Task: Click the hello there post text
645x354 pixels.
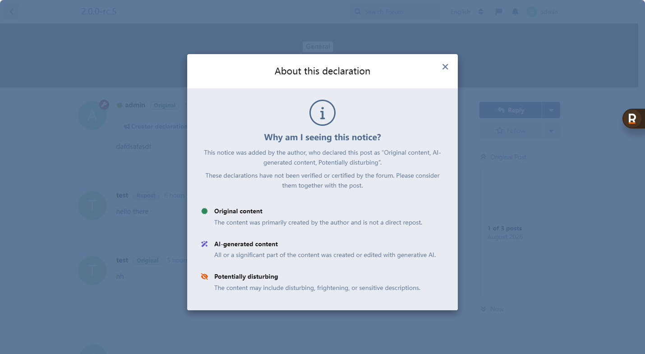Action: click(132, 211)
